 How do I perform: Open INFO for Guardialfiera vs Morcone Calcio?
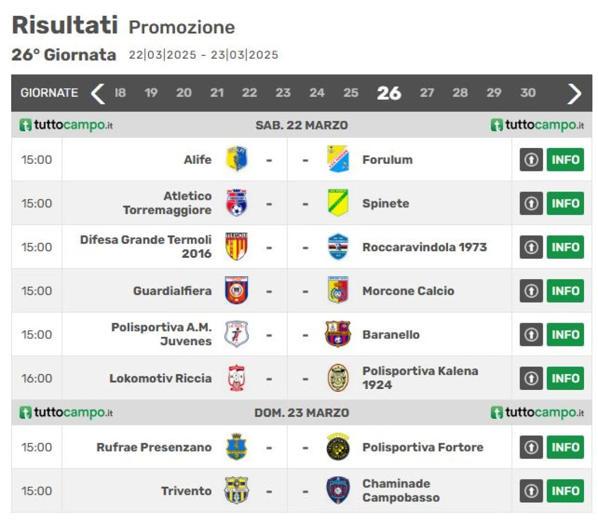(565, 291)
